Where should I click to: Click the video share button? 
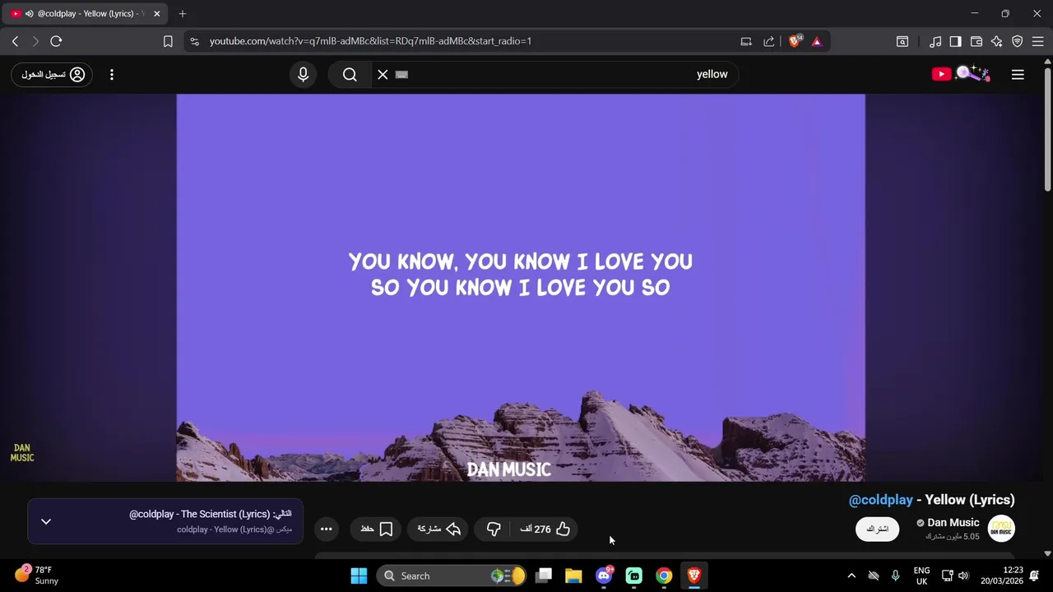pos(438,530)
